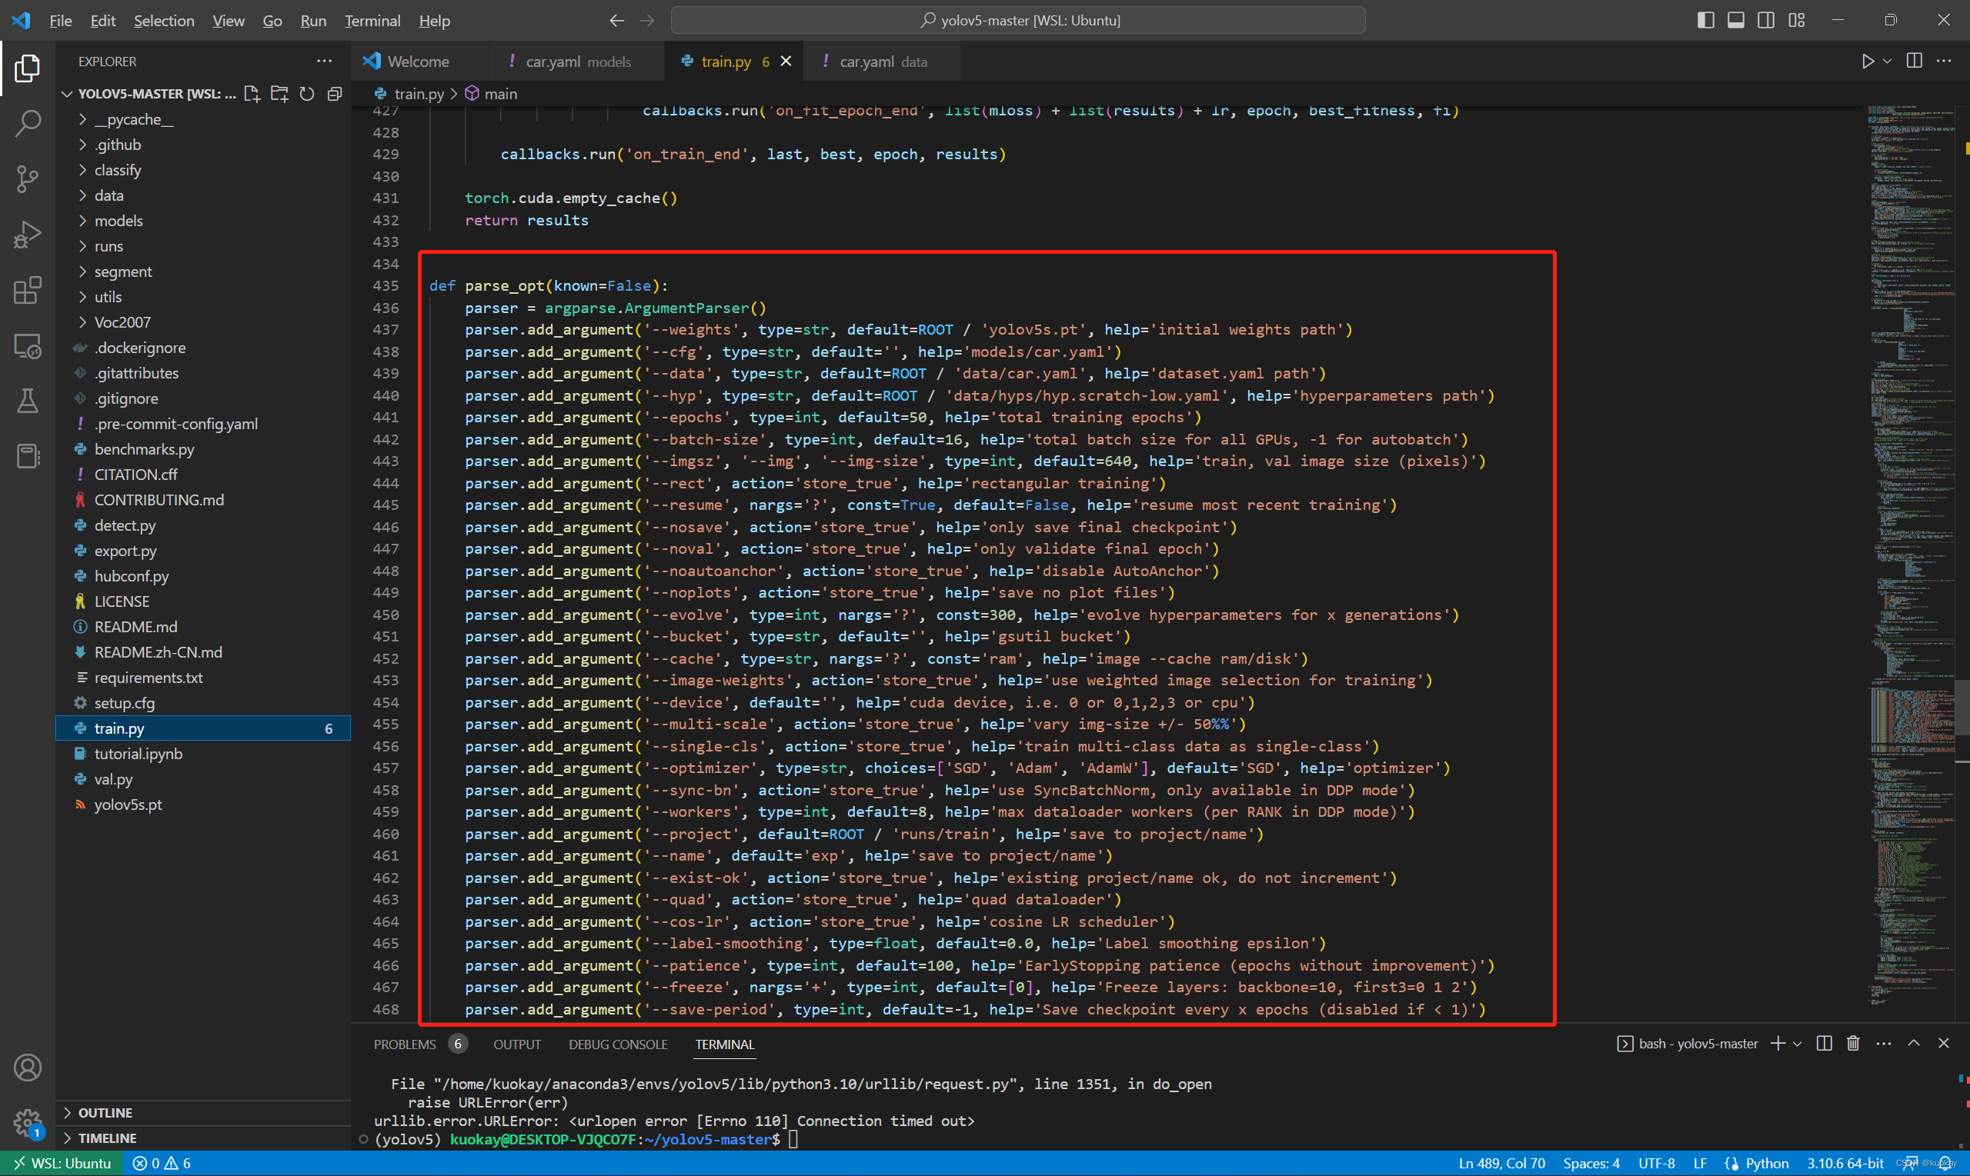The image size is (1970, 1176).
Task: Expand the models folder
Action: (118, 220)
